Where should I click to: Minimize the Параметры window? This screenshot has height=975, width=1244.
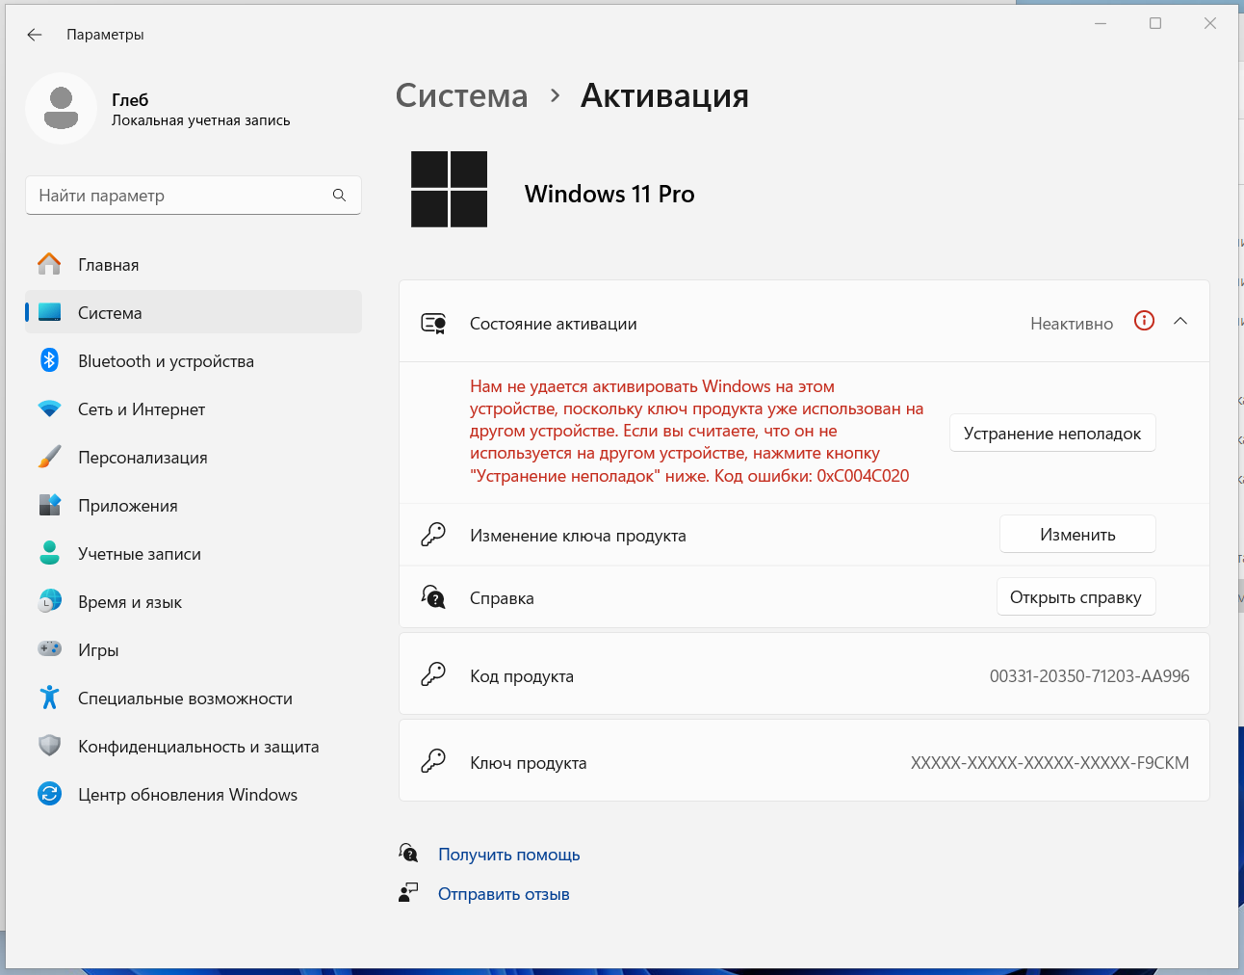pos(1101,23)
